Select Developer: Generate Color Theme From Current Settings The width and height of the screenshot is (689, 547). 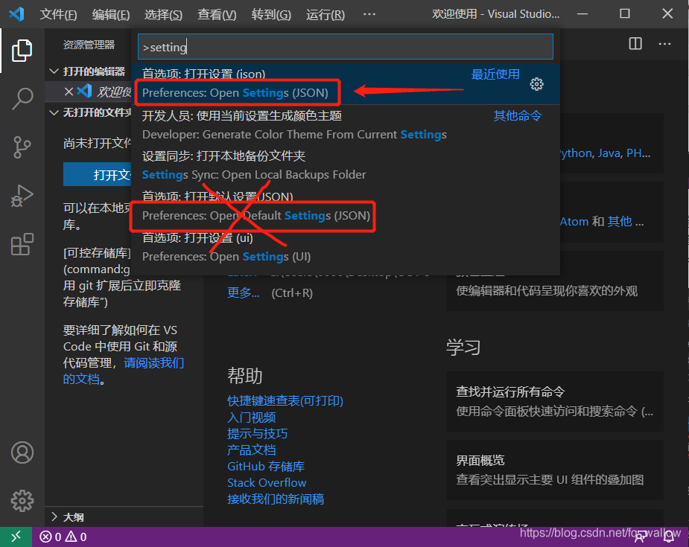point(346,125)
